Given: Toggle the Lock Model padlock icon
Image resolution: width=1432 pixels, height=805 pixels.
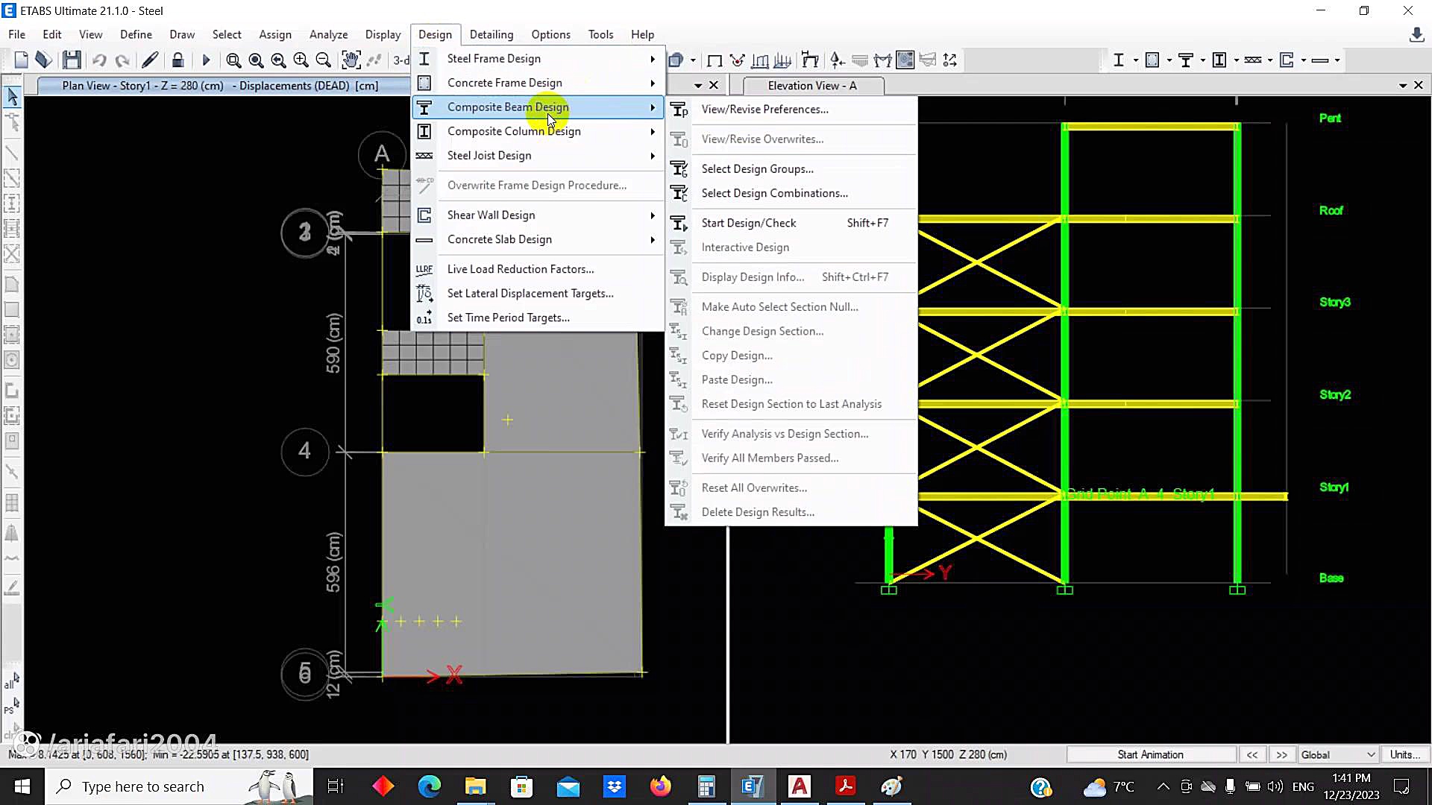Looking at the screenshot, I should (178, 60).
